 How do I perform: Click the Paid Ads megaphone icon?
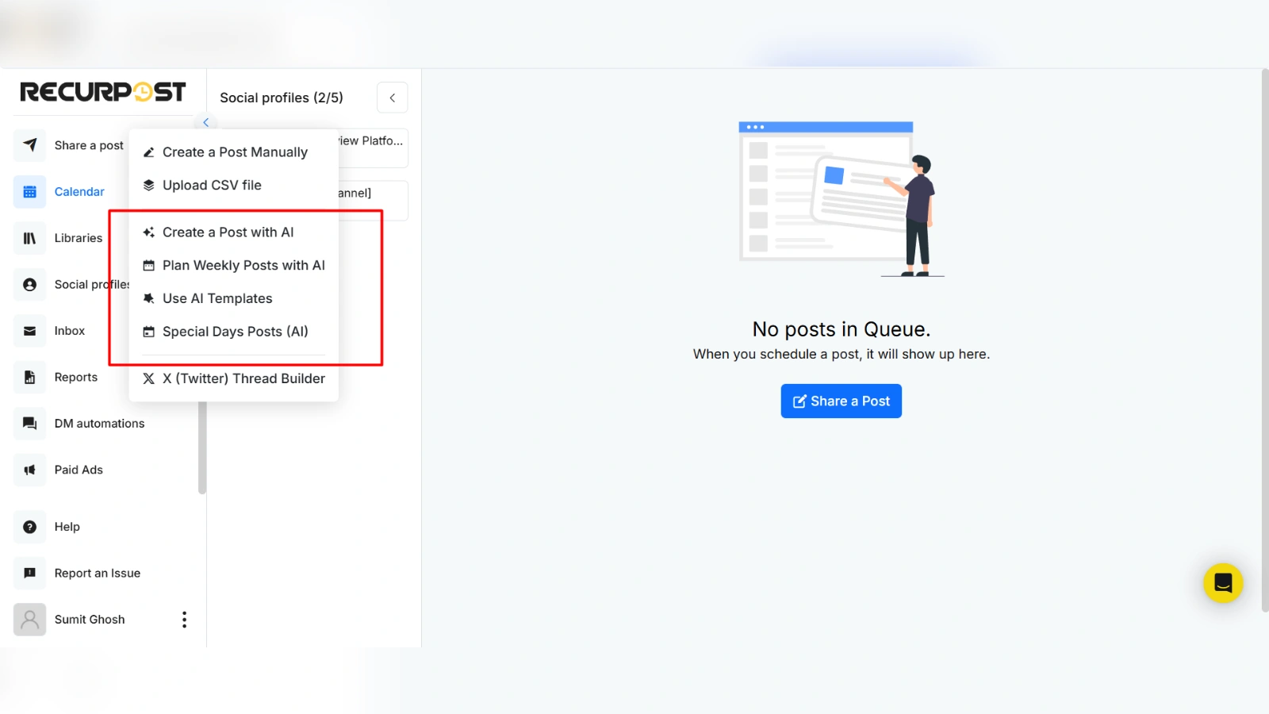pos(30,470)
